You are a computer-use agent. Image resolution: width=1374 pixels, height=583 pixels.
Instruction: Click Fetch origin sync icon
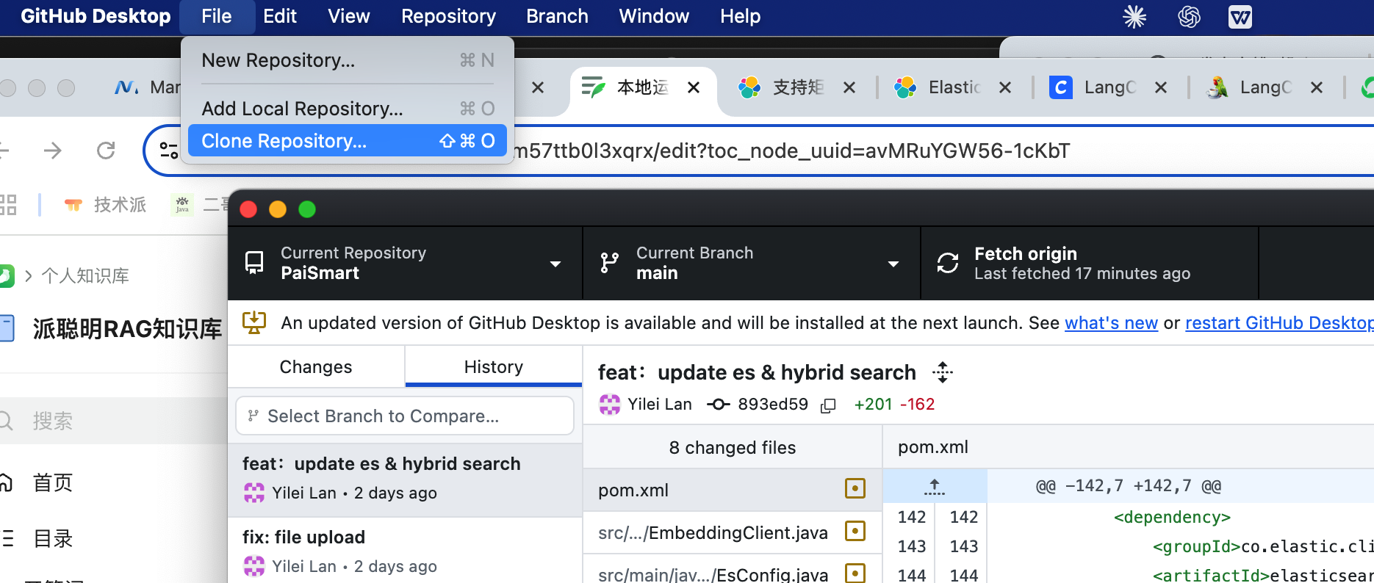(948, 263)
